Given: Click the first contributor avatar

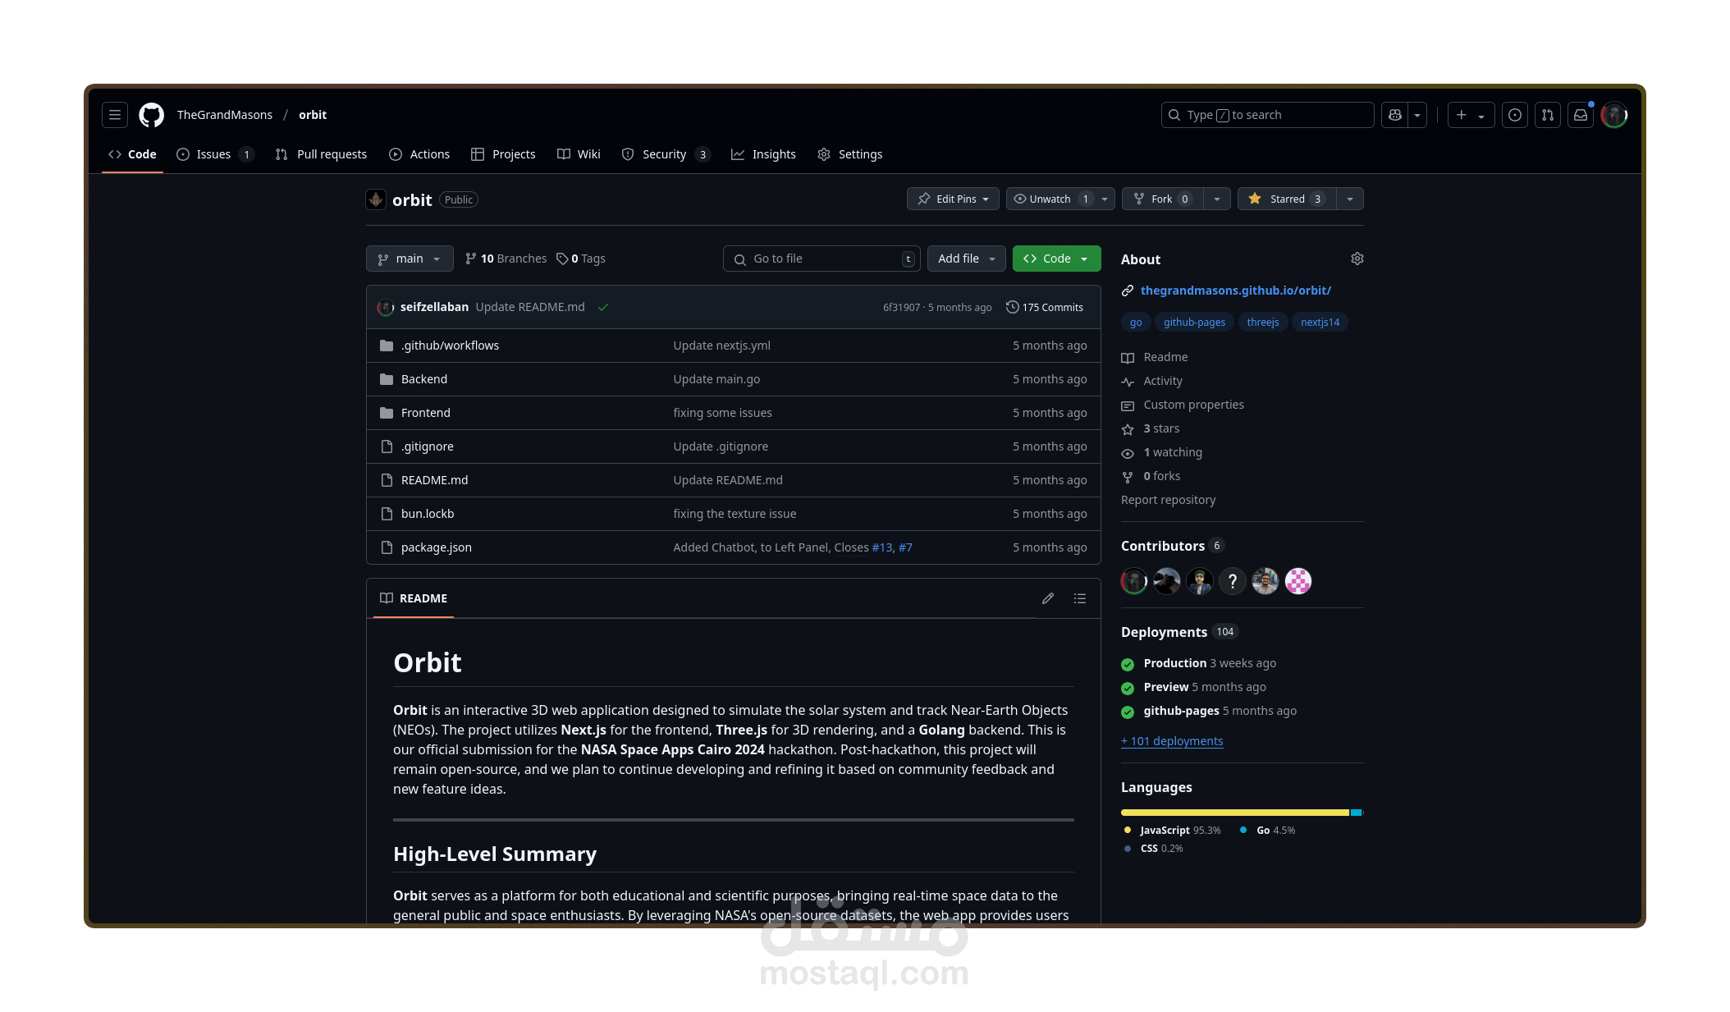Looking at the screenshot, I should pos(1134,581).
